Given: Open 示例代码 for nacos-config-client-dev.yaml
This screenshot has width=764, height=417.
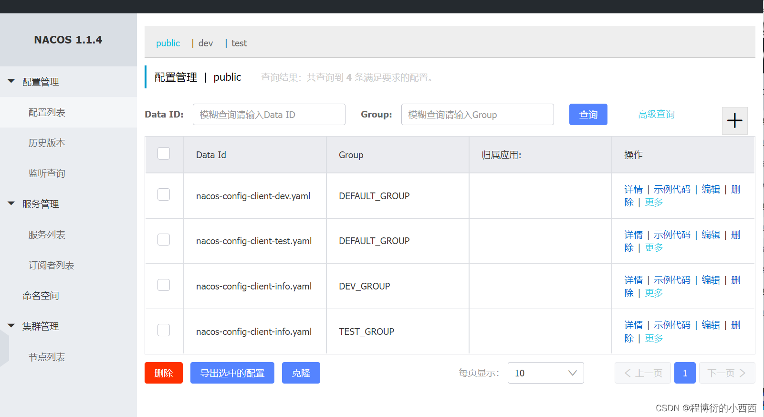Looking at the screenshot, I should point(672,189).
